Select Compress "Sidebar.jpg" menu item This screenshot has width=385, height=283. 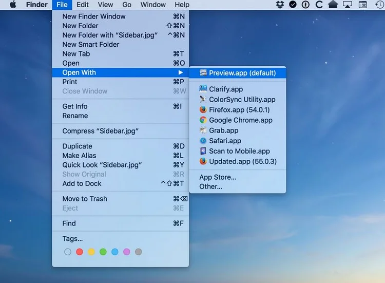(101, 131)
